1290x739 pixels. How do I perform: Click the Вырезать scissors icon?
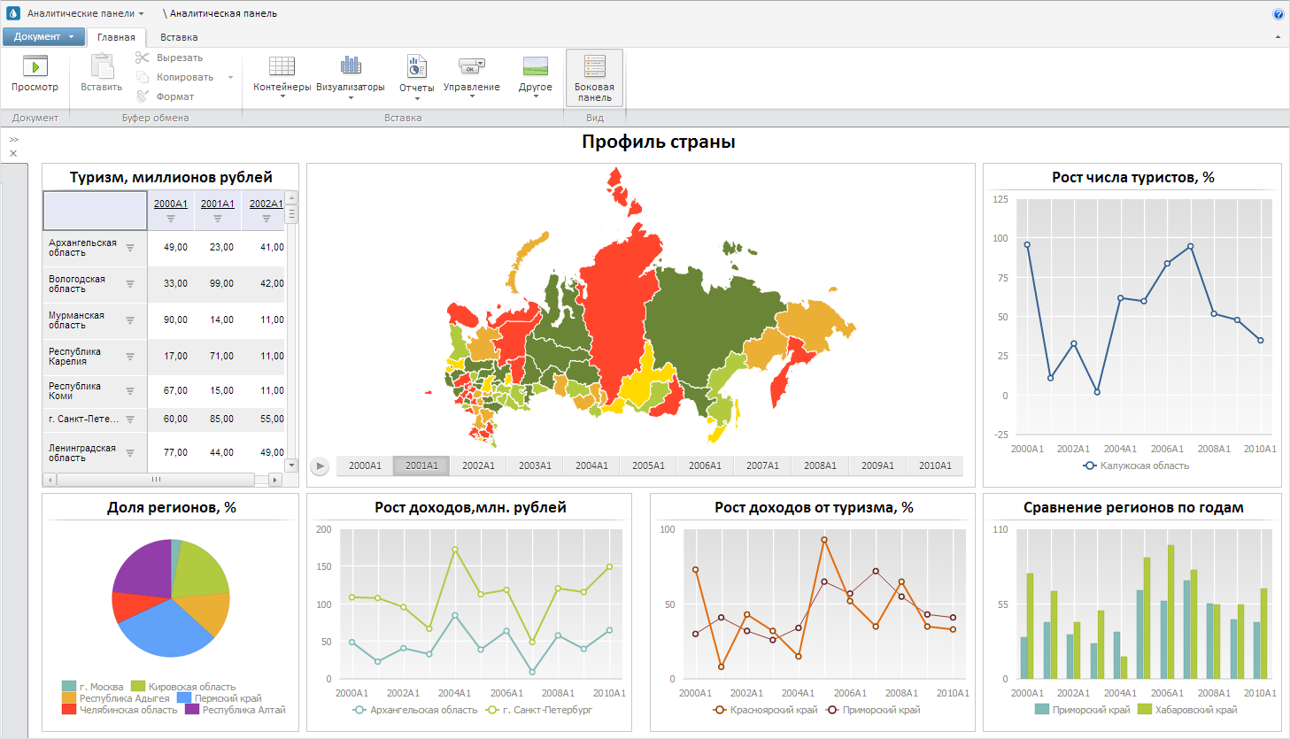point(143,58)
